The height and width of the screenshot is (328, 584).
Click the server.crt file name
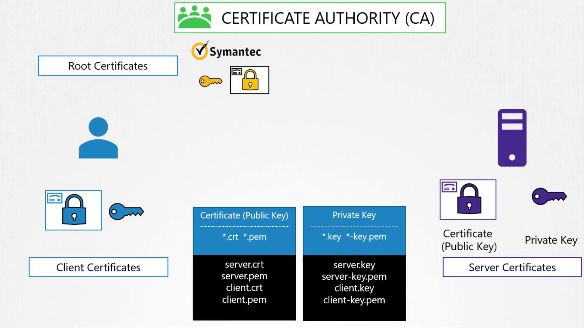(x=244, y=265)
